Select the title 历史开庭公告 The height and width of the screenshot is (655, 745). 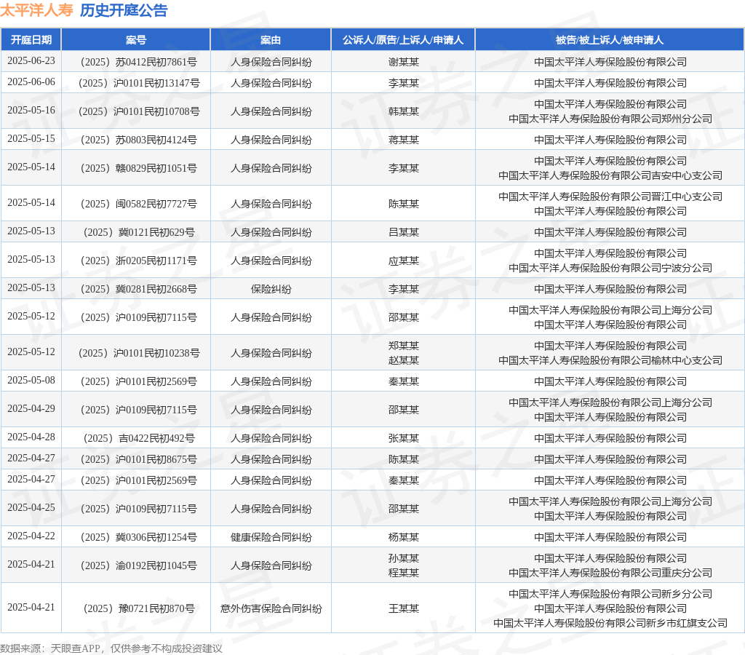coord(124,10)
